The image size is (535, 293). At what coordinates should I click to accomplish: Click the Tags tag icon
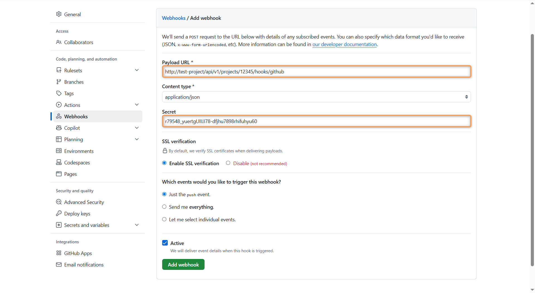59,93
